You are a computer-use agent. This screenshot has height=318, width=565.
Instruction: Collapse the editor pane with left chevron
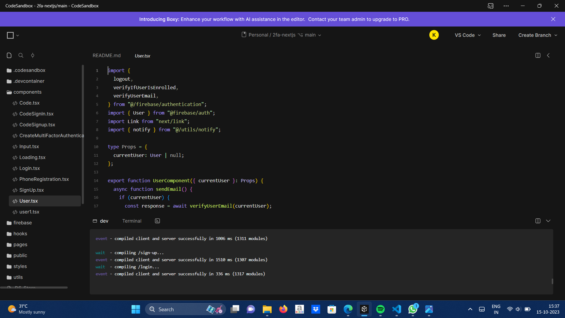[548, 55]
